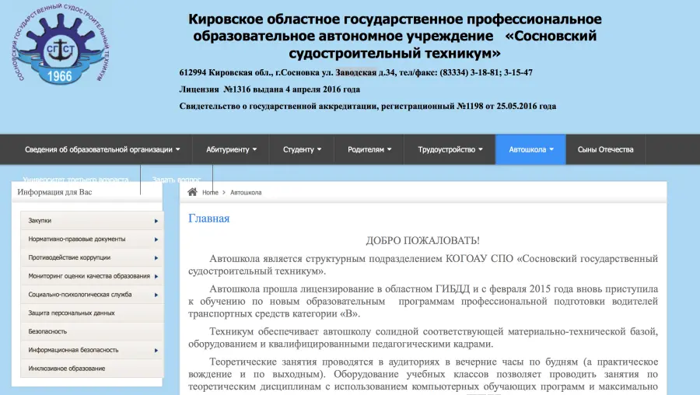Expand dropdown arrow beside 'Автошкола'
This screenshot has width=700, height=395.
pyautogui.click(x=551, y=149)
